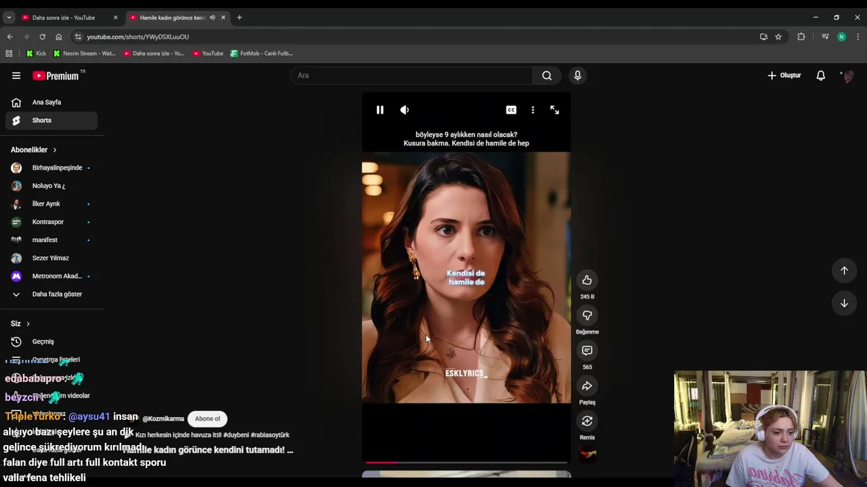The width and height of the screenshot is (867, 487).
Task: Click the Ara search field
Action: coord(412,75)
